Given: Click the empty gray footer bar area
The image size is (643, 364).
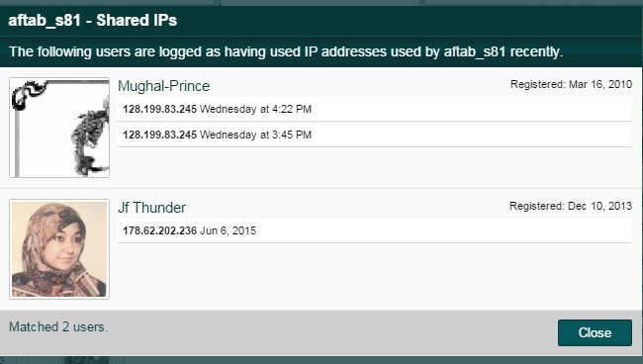Looking at the screenshot, I should click(x=328, y=332).
